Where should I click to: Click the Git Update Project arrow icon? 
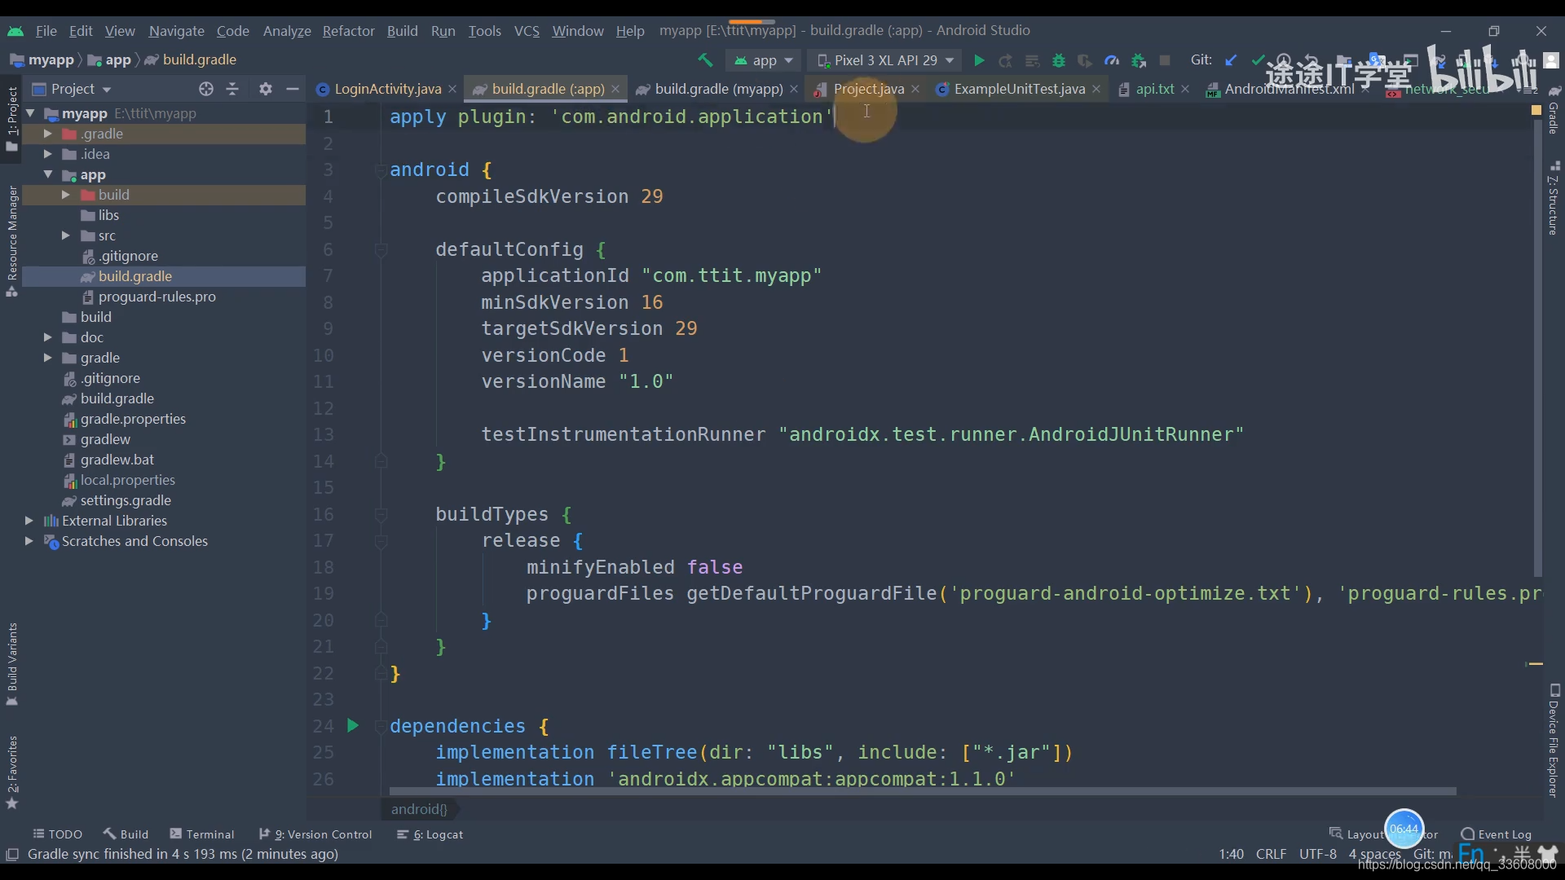coord(1232,60)
